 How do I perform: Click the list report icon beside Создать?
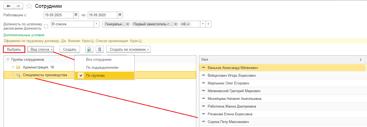(x=100, y=50)
